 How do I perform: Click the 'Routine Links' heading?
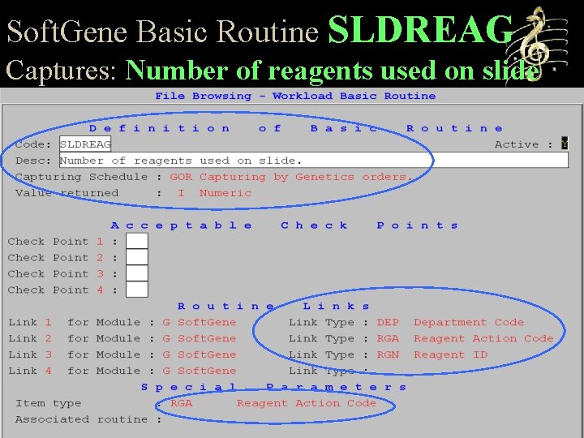tap(274, 306)
